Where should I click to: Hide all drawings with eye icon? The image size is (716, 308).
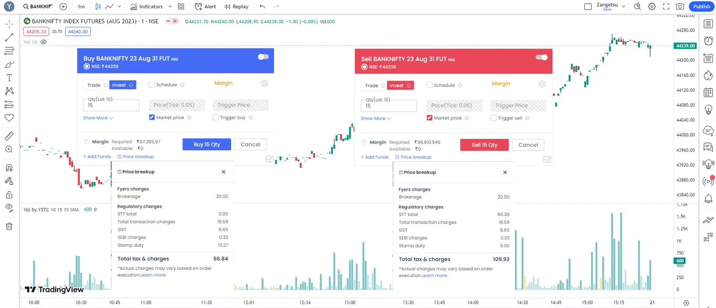pos(9,208)
